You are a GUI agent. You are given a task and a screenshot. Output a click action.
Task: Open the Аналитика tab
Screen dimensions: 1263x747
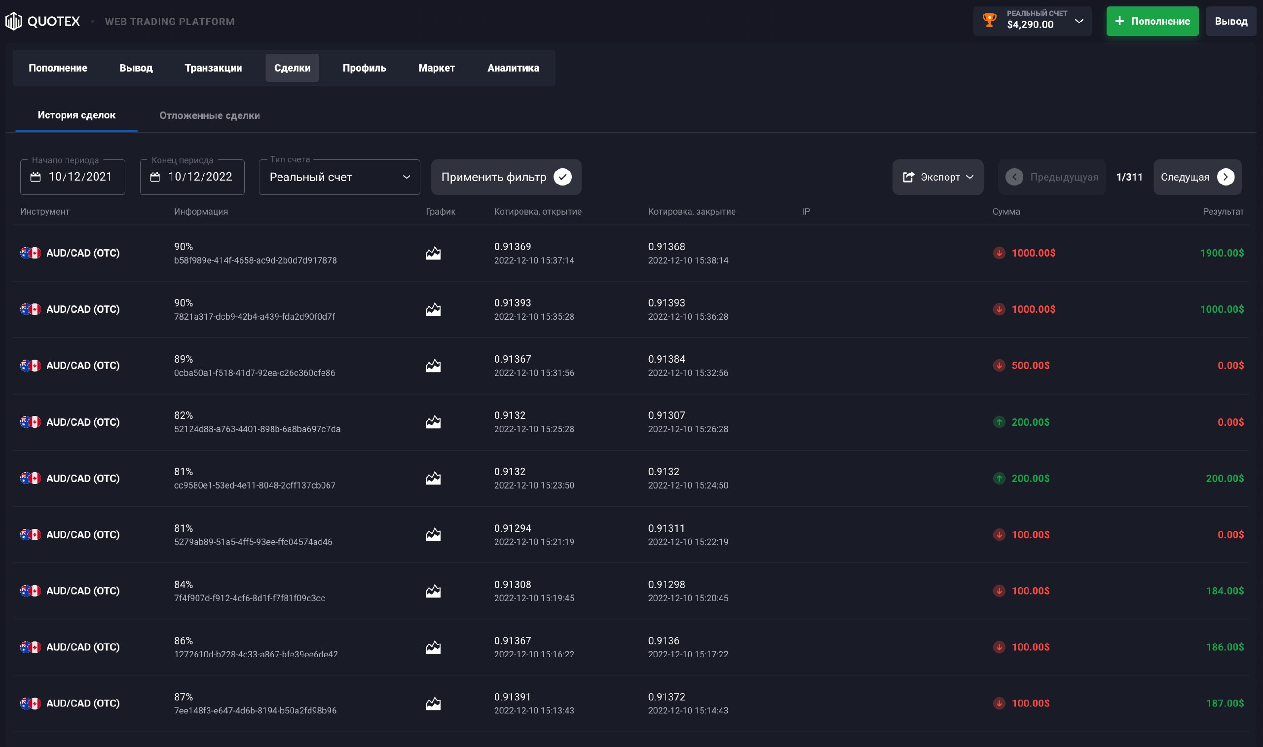point(513,68)
